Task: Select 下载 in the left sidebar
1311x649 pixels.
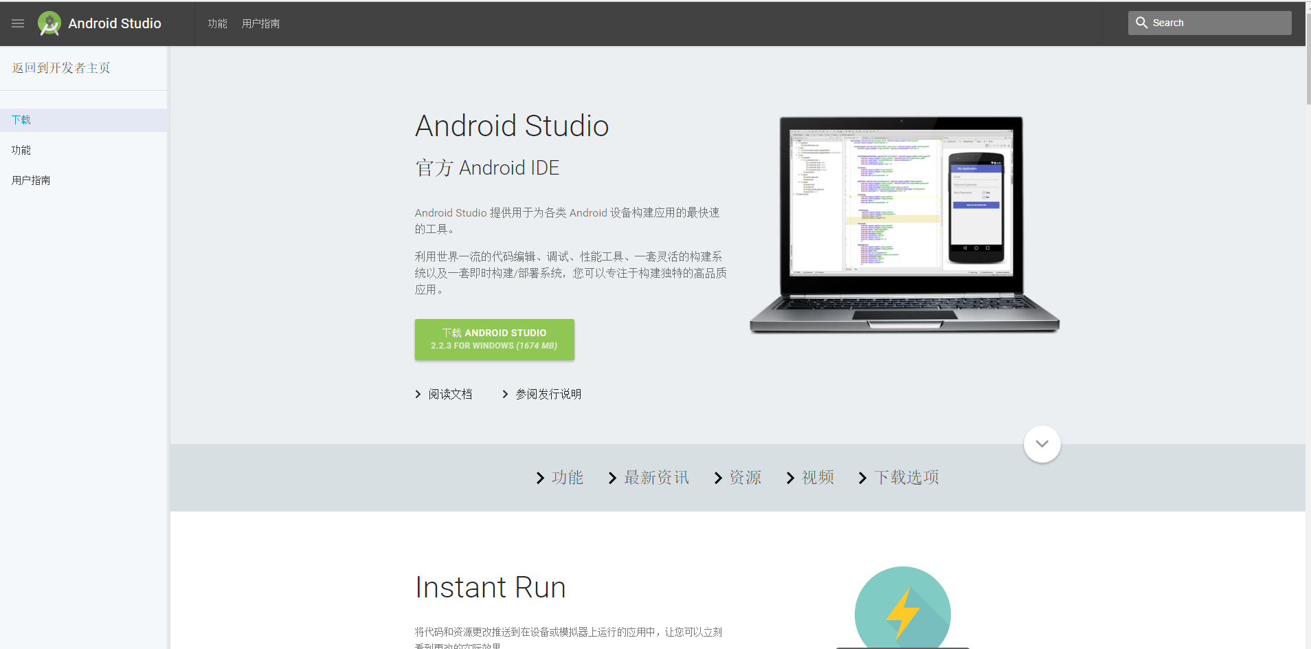Action: click(x=21, y=120)
